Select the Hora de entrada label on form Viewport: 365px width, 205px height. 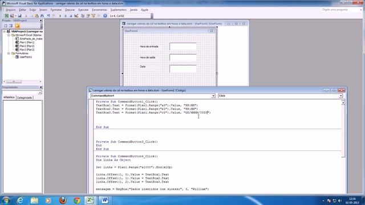point(149,47)
